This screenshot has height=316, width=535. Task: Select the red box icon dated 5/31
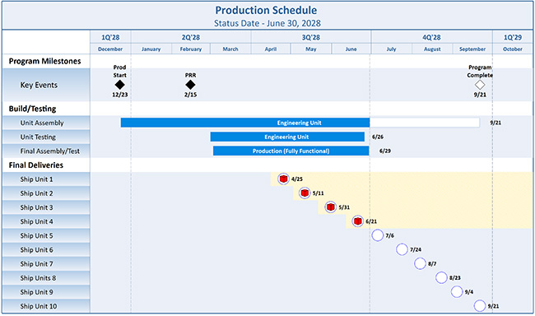(330, 207)
